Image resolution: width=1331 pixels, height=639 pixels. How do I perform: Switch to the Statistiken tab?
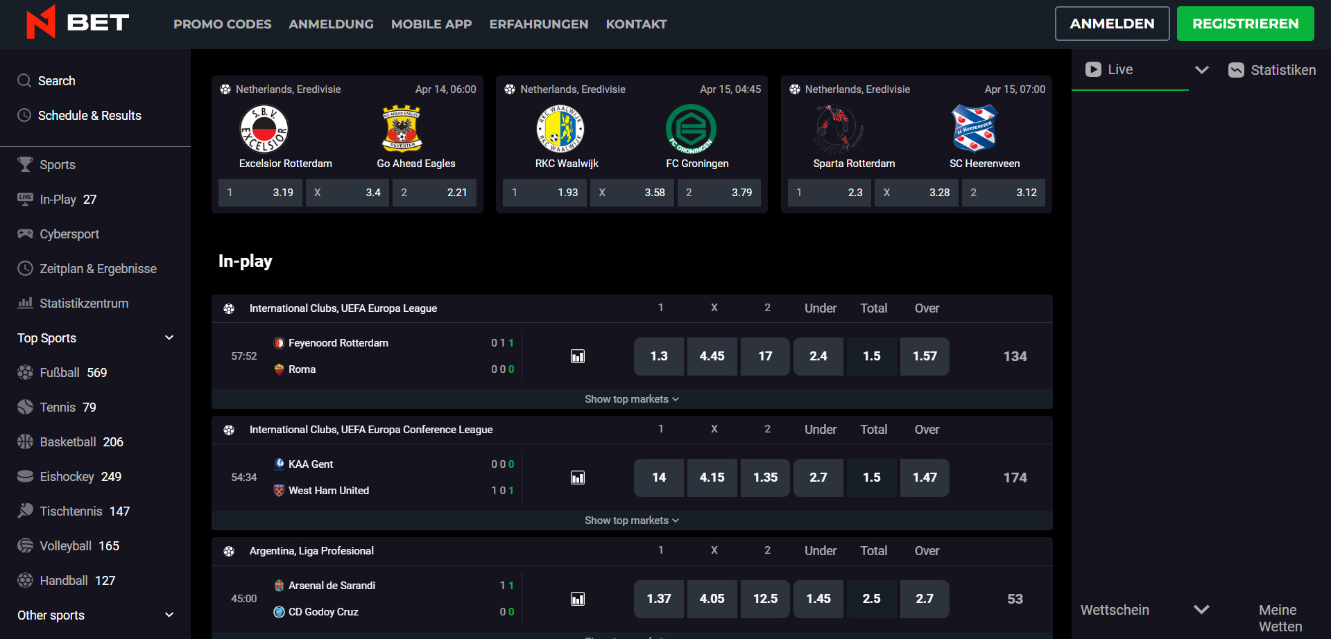1272,70
